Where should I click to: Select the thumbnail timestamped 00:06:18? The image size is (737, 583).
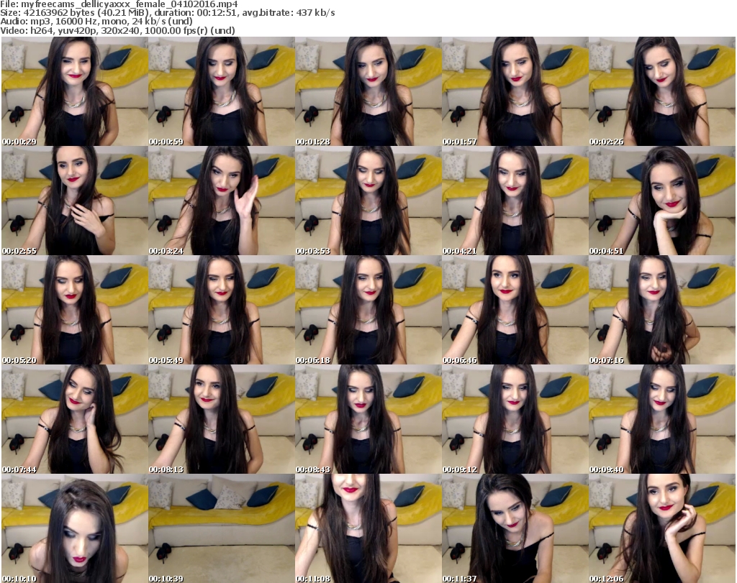[x=368, y=311]
